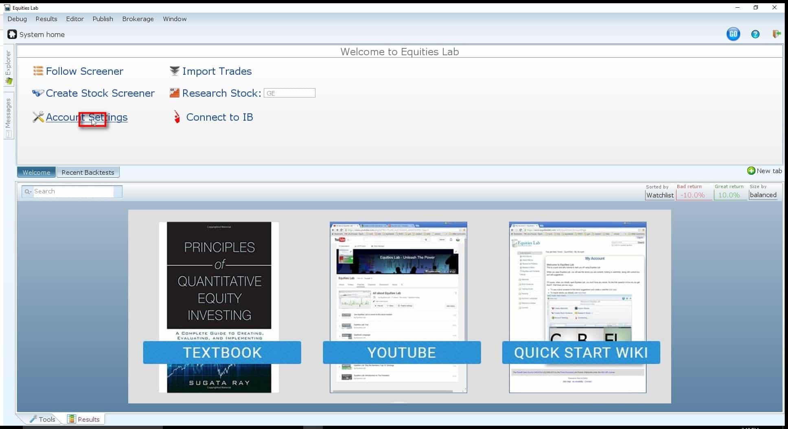Click the blue GO button icon
Viewport: 788px width, 429px height.
[733, 34]
